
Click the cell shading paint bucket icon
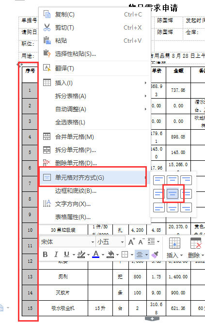click(110, 255)
